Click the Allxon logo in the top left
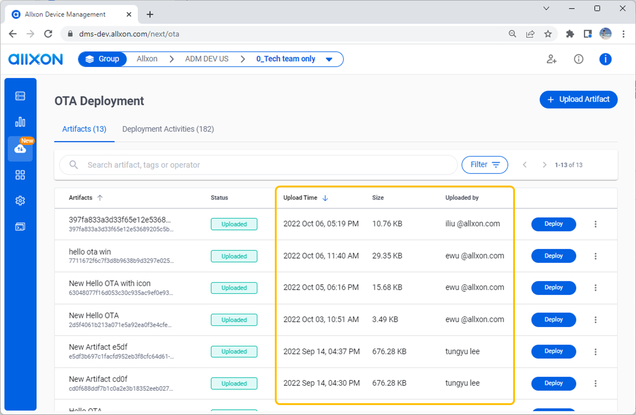This screenshot has height=415, width=636. click(x=35, y=59)
